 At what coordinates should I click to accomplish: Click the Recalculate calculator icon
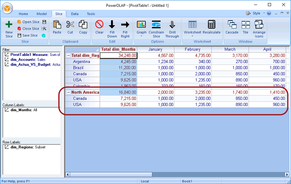211,24
